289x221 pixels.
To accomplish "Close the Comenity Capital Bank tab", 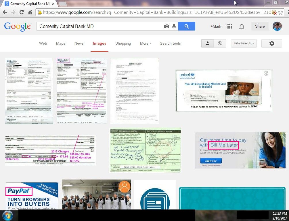I will tap(53, 4).
